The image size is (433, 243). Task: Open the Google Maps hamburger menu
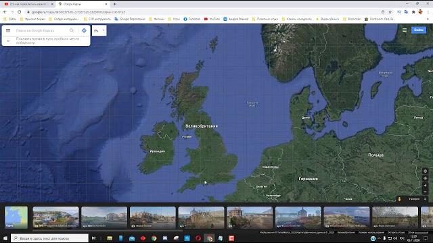[8, 30]
